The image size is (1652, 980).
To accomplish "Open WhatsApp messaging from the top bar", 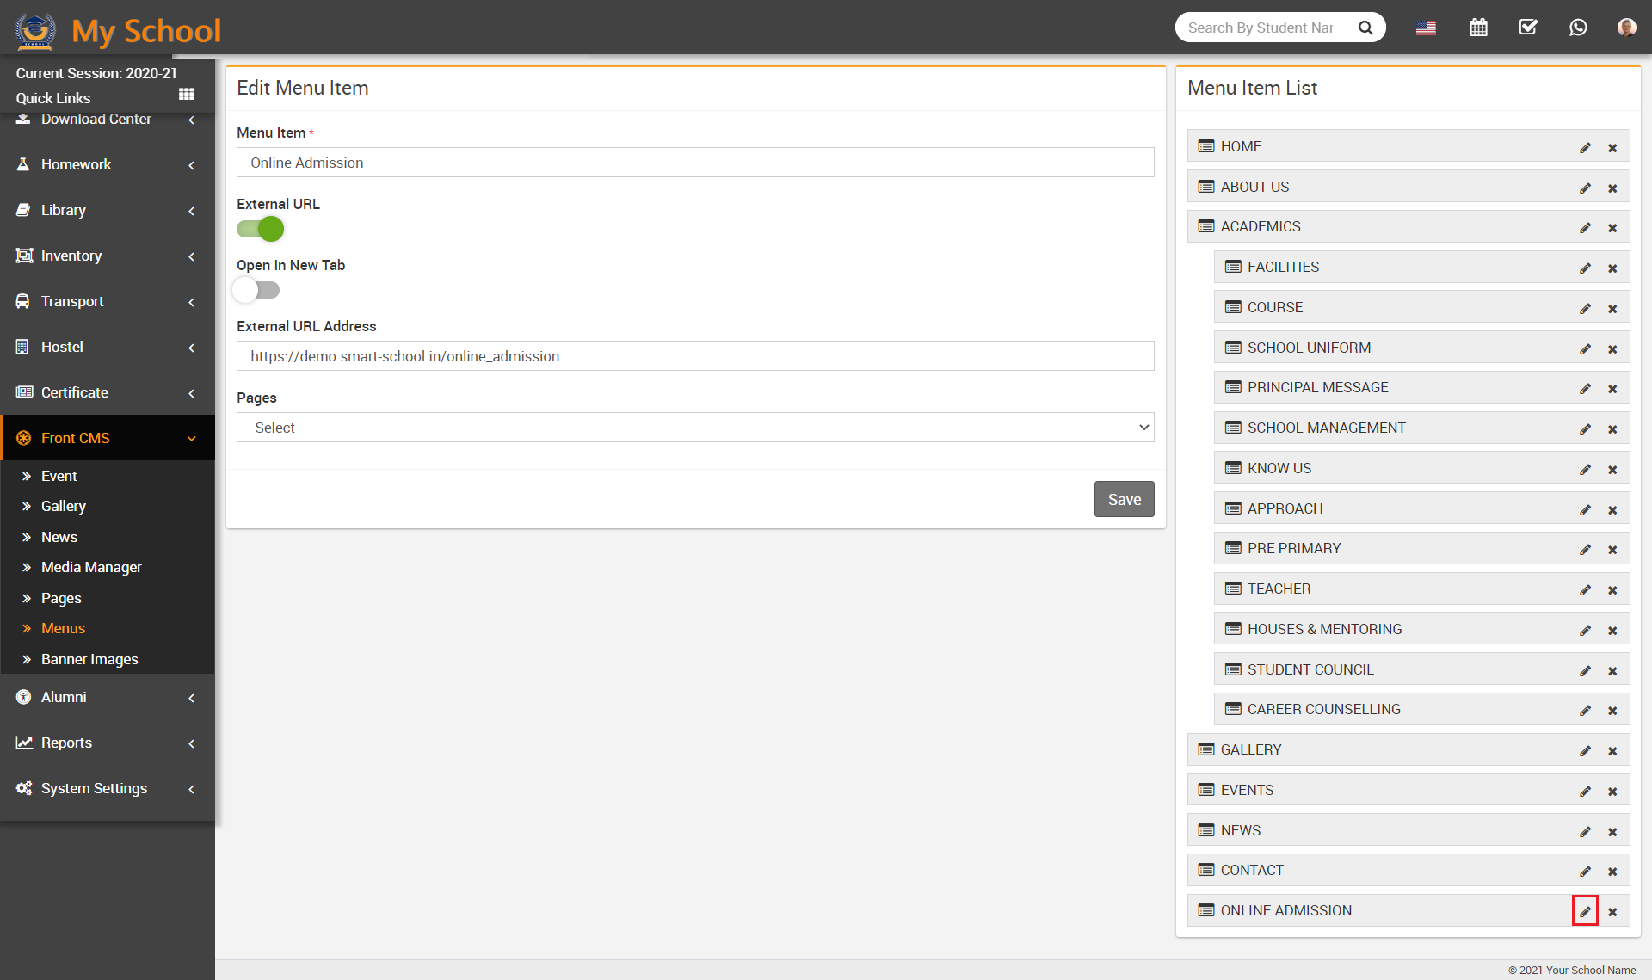I will pyautogui.click(x=1578, y=27).
